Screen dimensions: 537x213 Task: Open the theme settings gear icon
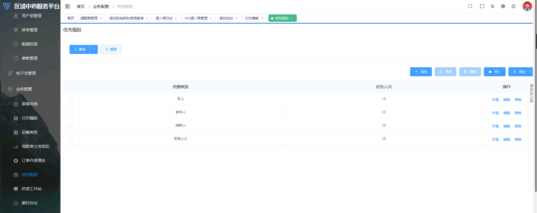pos(514,6)
